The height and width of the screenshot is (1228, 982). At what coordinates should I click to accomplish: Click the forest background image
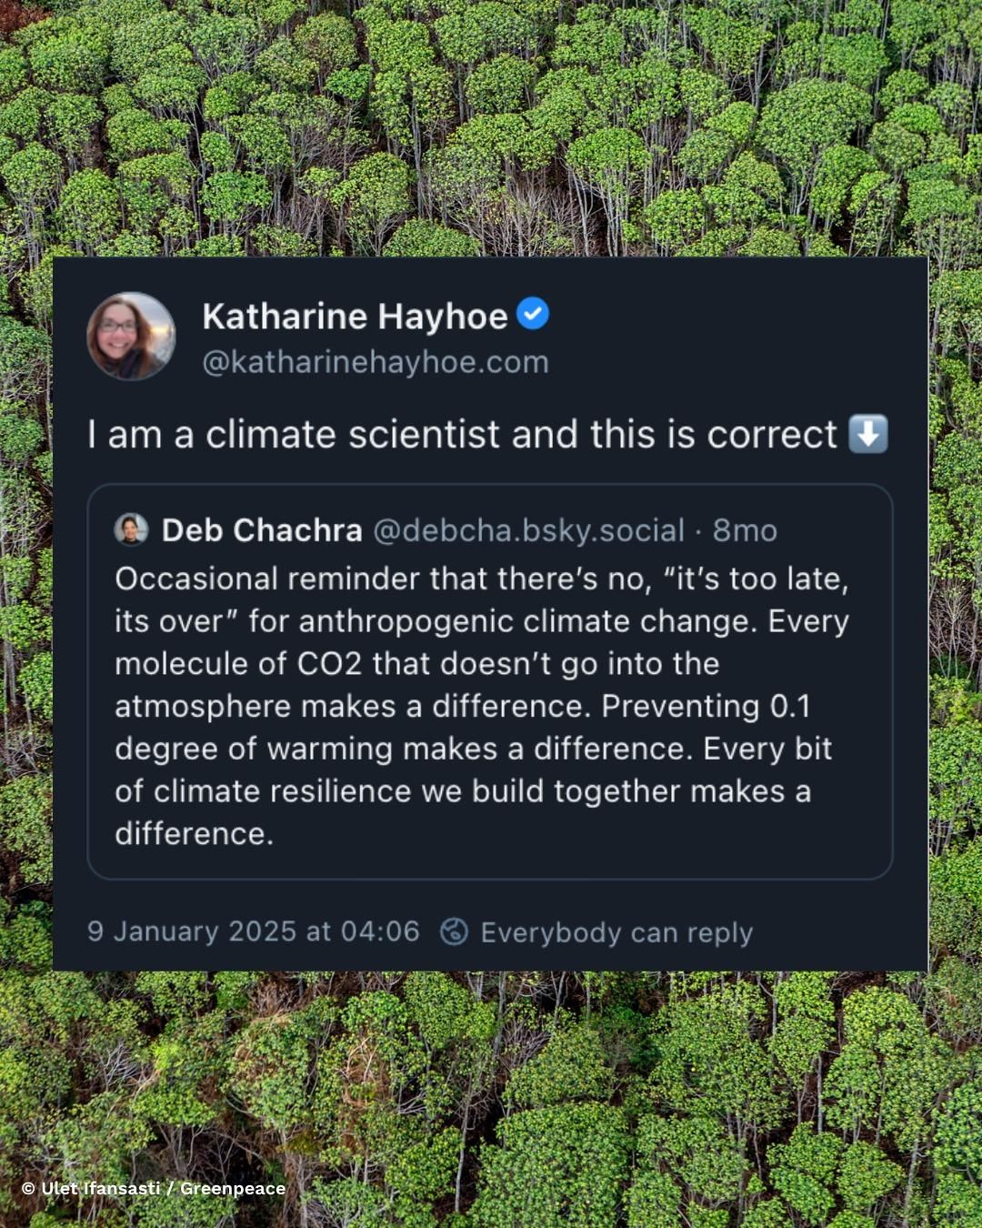pyautogui.click(x=491, y=127)
